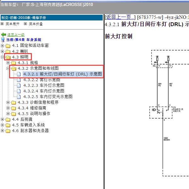The image size is (189, 189).
Task: Click the folder icon for 4.5 车辆进入系统
Action: pyautogui.click(x=8, y=125)
